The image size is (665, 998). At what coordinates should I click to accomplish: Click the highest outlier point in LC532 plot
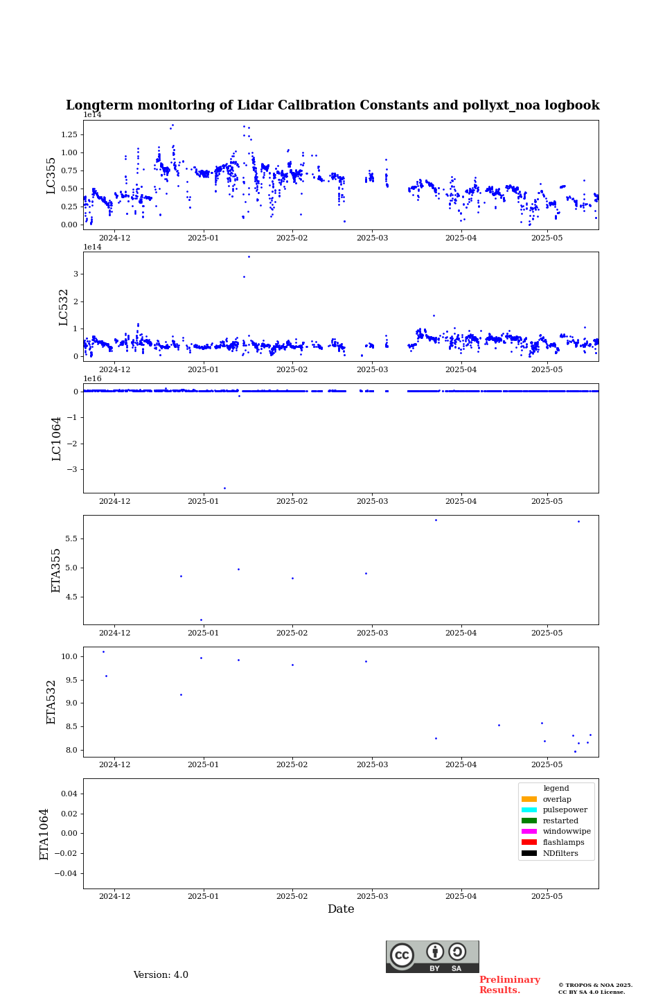pyautogui.click(x=249, y=256)
